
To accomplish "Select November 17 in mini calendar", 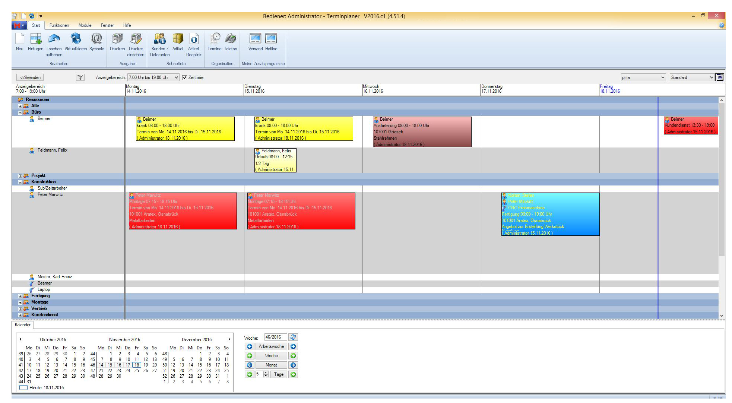I will [128, 365].
